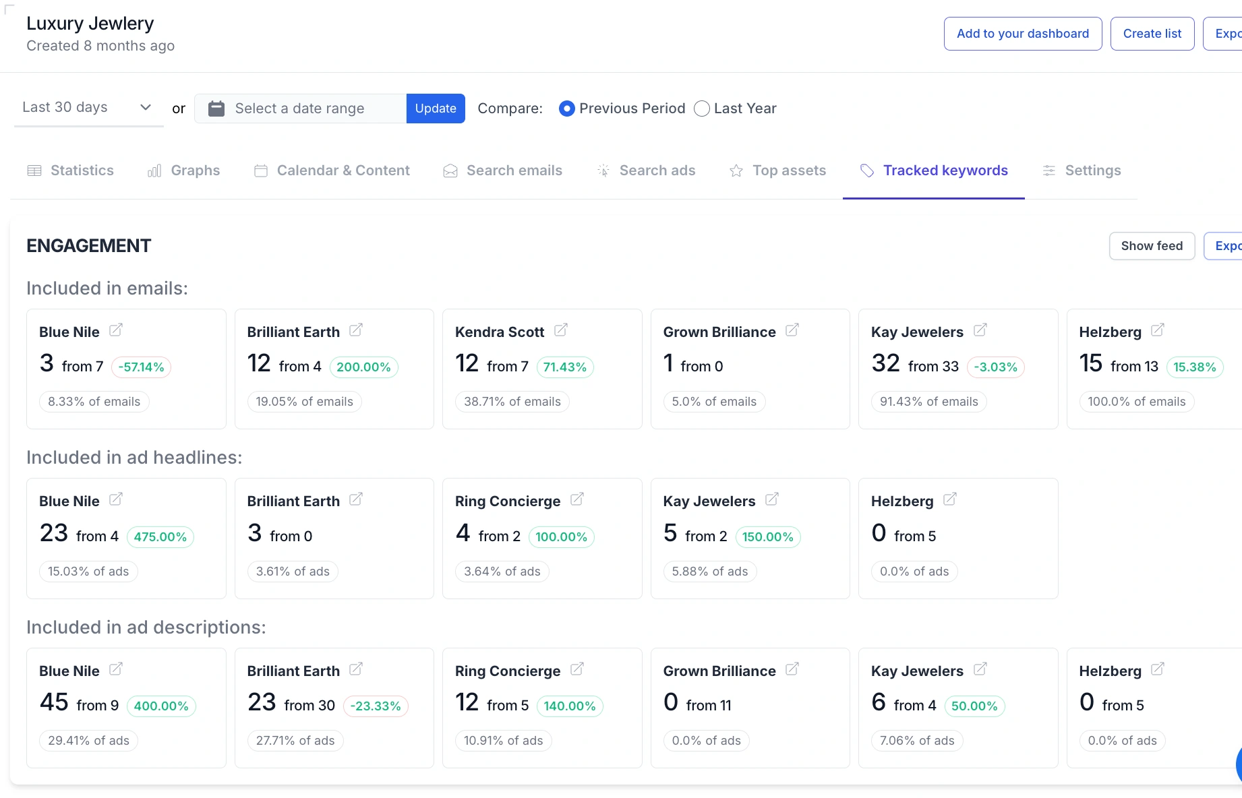Screen dimensions: 1242x798
Task: Edit Brilliant Earth keyword in ad headlines
Action: click(356, 499)
